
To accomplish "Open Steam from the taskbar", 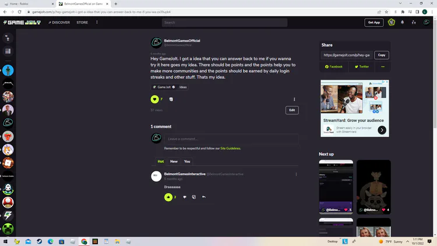I will 39,241.
